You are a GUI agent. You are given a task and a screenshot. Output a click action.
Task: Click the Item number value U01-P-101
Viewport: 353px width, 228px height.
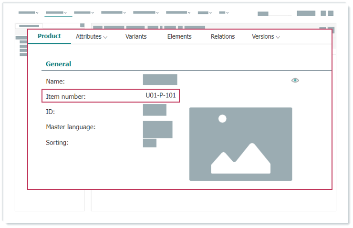(x=161, y=95)
